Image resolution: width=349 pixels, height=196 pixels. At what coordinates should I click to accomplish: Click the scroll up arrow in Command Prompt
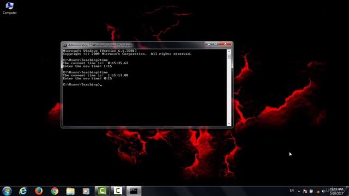(x=229, y=52)
